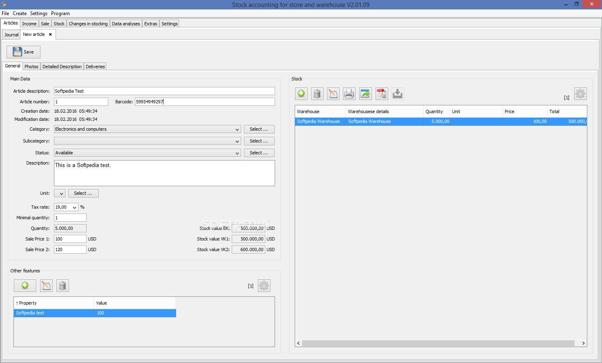Open the Photos tab
602x363 pixels.
(31, 67)
